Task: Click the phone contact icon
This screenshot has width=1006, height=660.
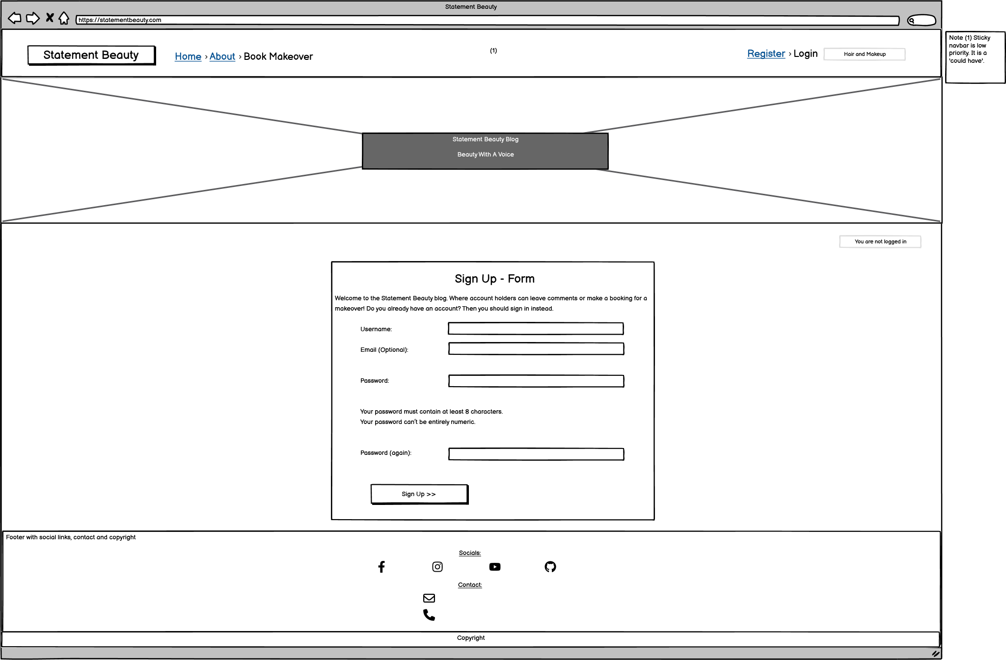Action: 429,615
